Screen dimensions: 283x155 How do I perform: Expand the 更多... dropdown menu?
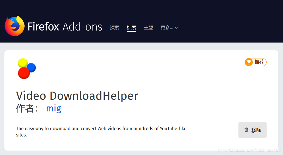pyautogui.click(x=169, y=28)
